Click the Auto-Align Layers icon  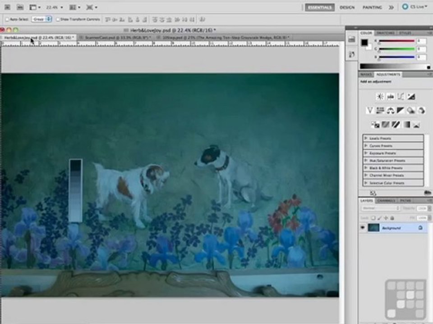pyautogui.click(x=202, y=19)
